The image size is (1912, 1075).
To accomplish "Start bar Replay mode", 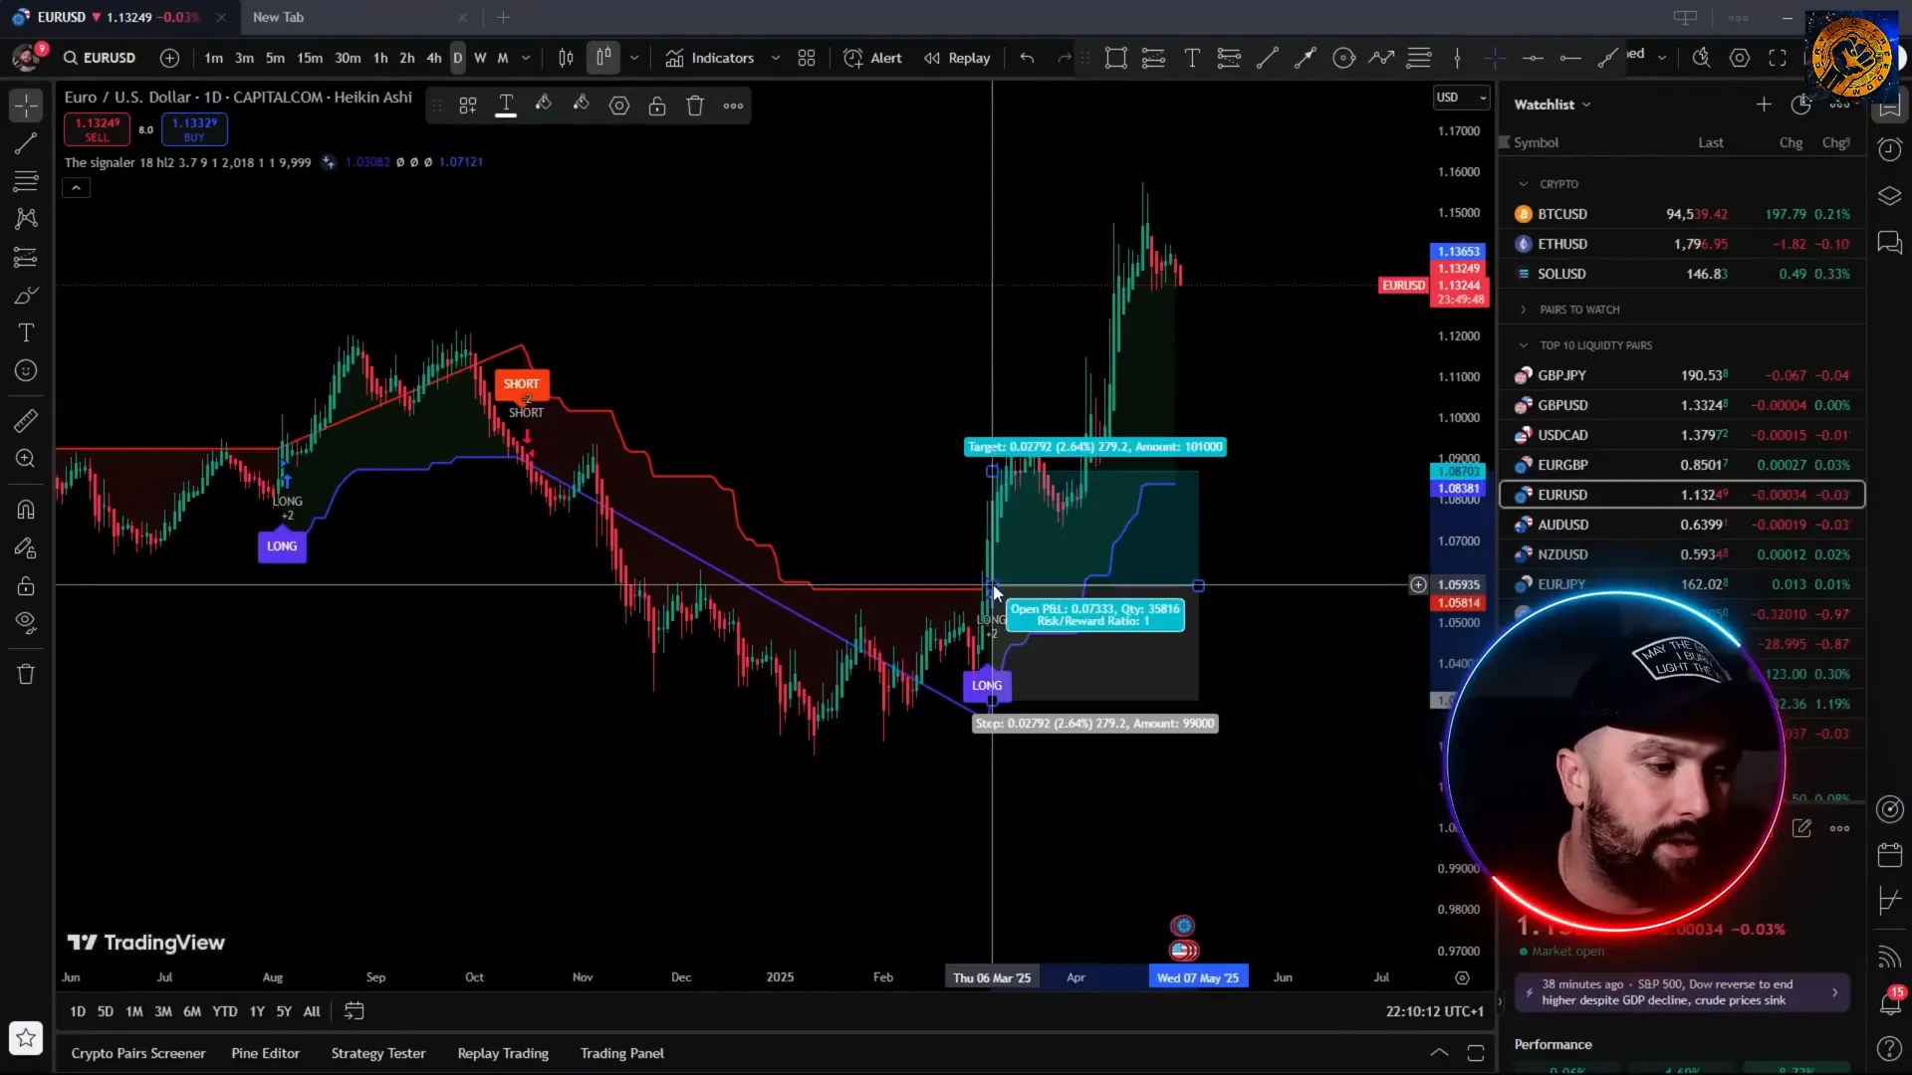I will (x=957, y=58).
